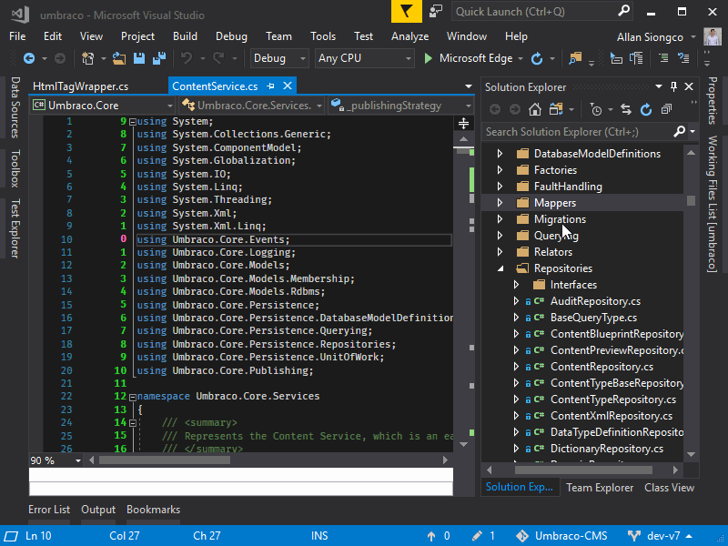Screen dimensions: 728x546
Task: Collapse the Repositories folder
Action: 500,268
